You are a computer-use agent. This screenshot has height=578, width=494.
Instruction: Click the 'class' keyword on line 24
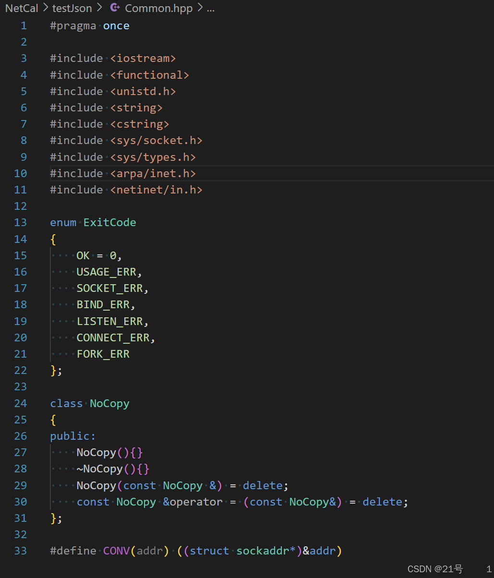(x=67, y=403)
